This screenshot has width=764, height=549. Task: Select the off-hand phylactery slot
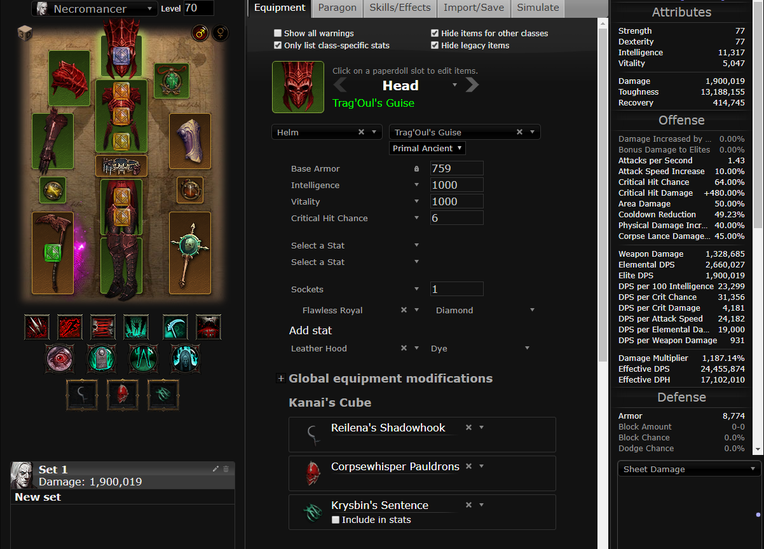point(189,252)
